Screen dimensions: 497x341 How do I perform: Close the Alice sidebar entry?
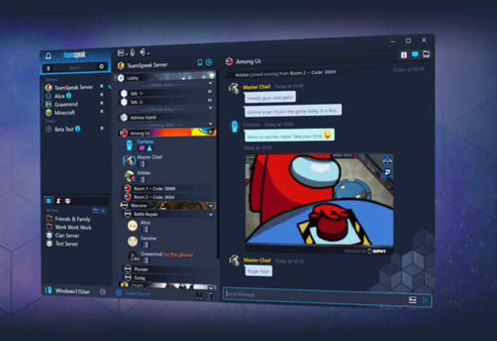point(102,94)
